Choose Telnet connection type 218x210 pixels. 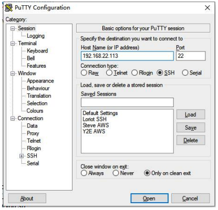(109, 72)
